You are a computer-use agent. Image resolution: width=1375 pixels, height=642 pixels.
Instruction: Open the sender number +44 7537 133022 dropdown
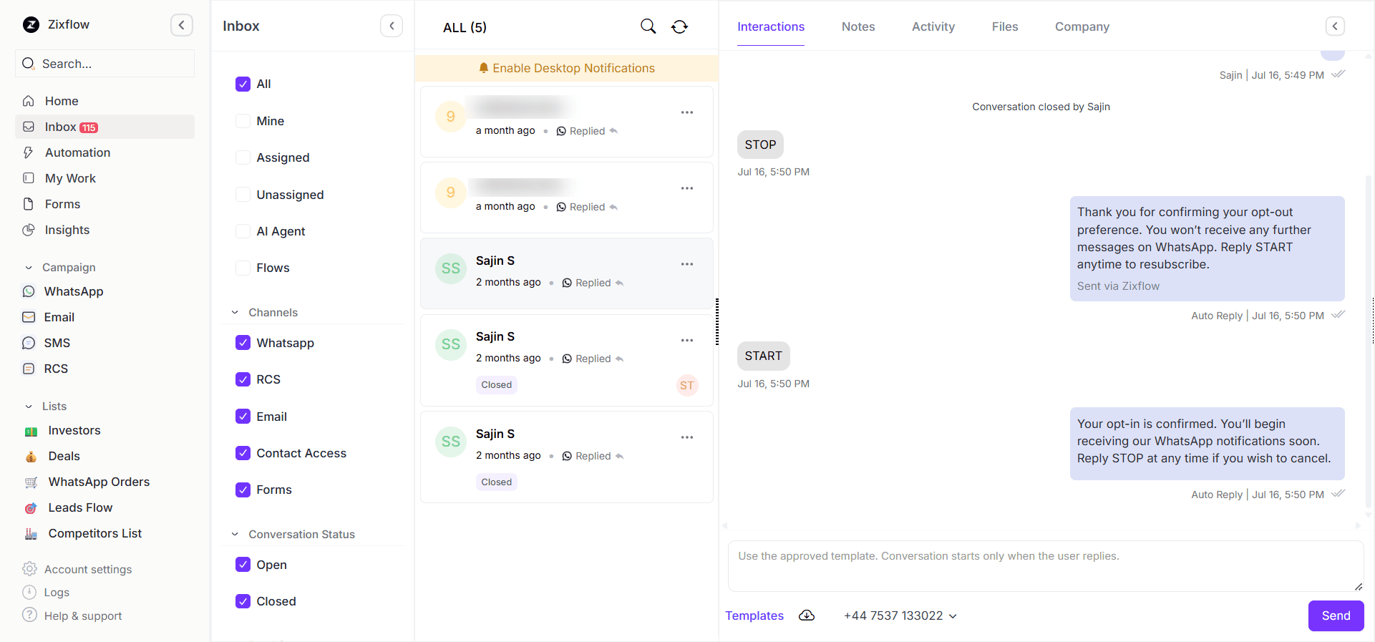click(x=900, y=616)
